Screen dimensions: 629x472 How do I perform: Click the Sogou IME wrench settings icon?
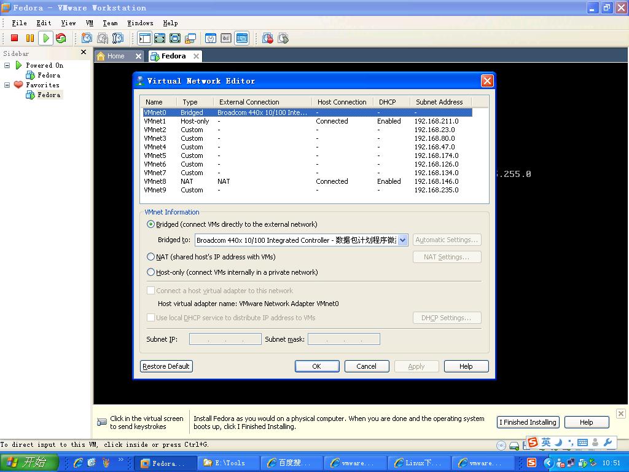[608, 442]
